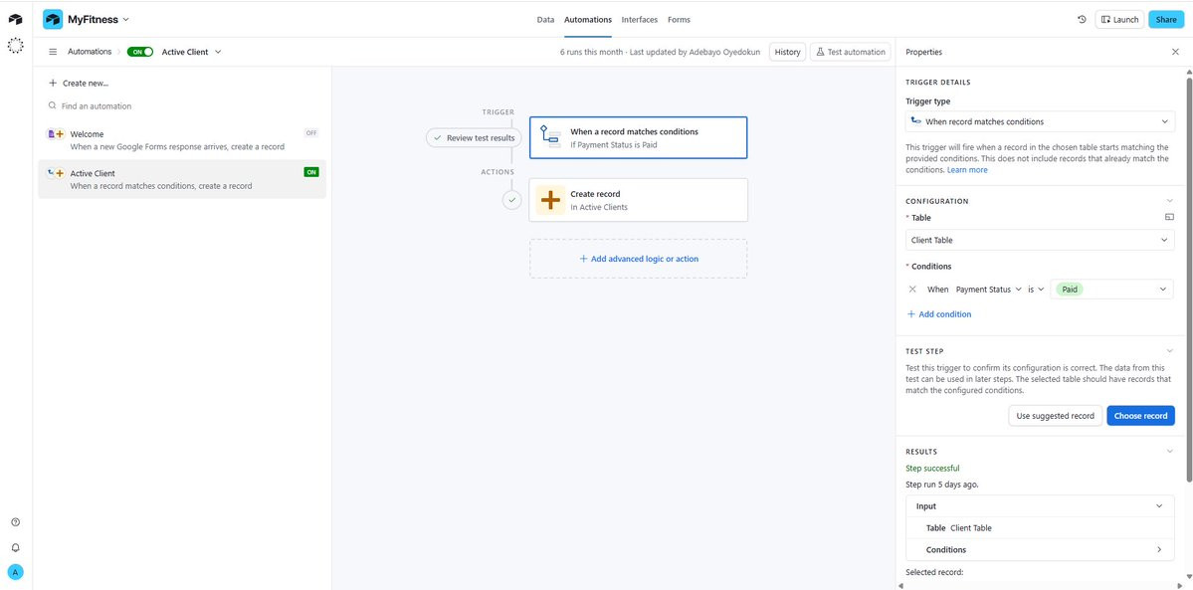Click Choose record button
This screenshot has width=1193, height=590.
(x=1140, y=416)
